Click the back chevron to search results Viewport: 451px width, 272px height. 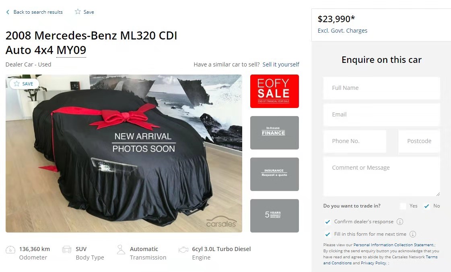click(8, 12)
